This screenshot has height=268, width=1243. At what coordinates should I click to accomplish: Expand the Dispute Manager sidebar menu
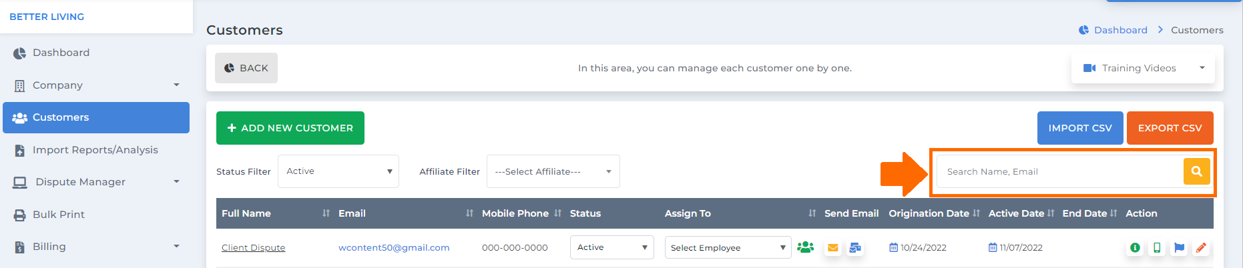pyautogui.click(x=96, y=182)
